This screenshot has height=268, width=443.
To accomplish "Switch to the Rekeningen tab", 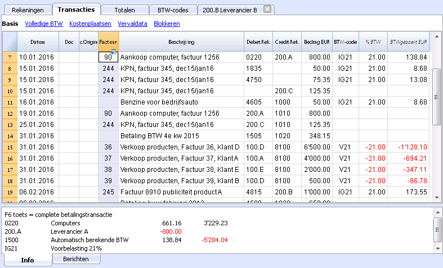I will click(x=28, y=10).
